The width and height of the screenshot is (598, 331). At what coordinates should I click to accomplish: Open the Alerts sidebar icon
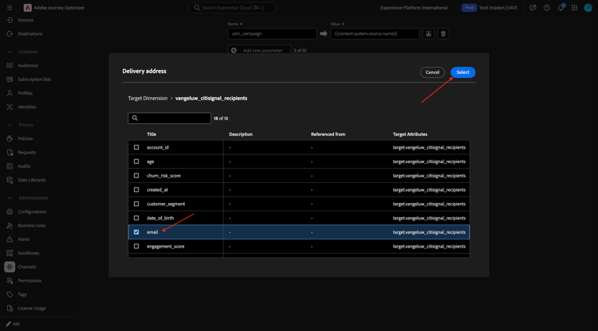(x=10, y=239)
